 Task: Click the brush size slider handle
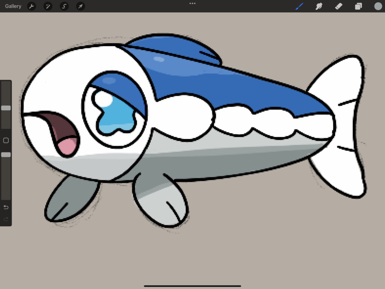6,108
